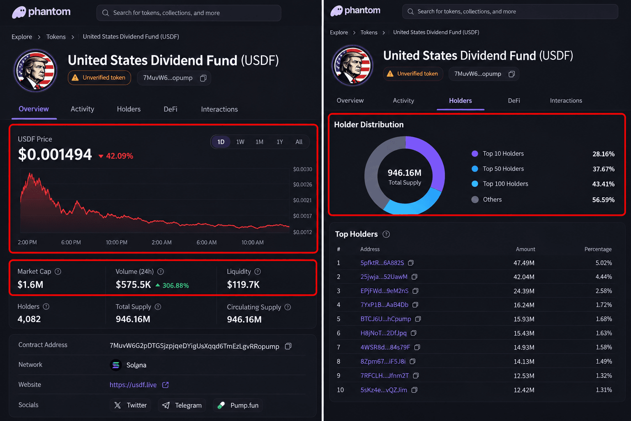Copy short token address in left header
Screen dimensions: 631x421
click(203, 78)
